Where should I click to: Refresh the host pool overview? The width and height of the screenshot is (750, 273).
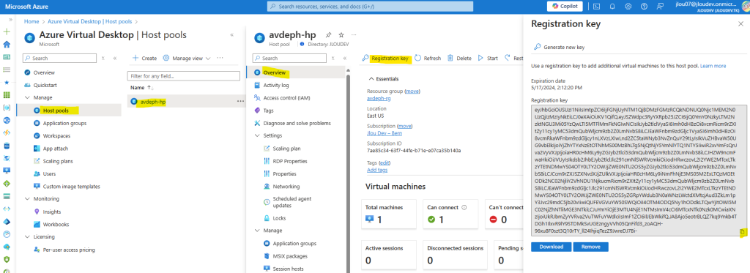428,59
